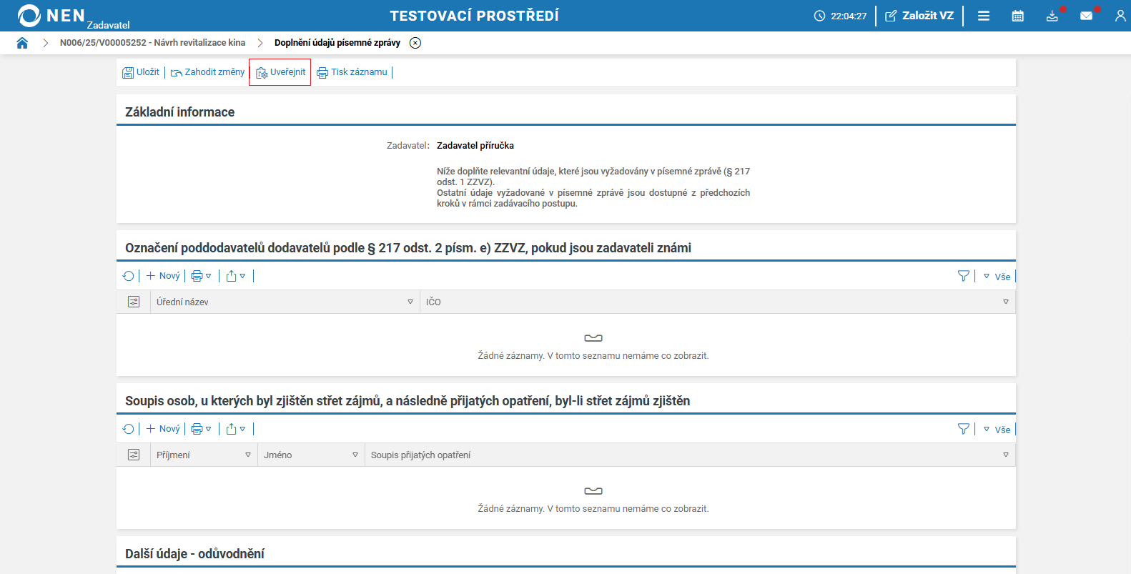Open the Úřední název column menu arrow
Image resolution: width=1131 pixels, height=574 pixels.
point(410,302)
